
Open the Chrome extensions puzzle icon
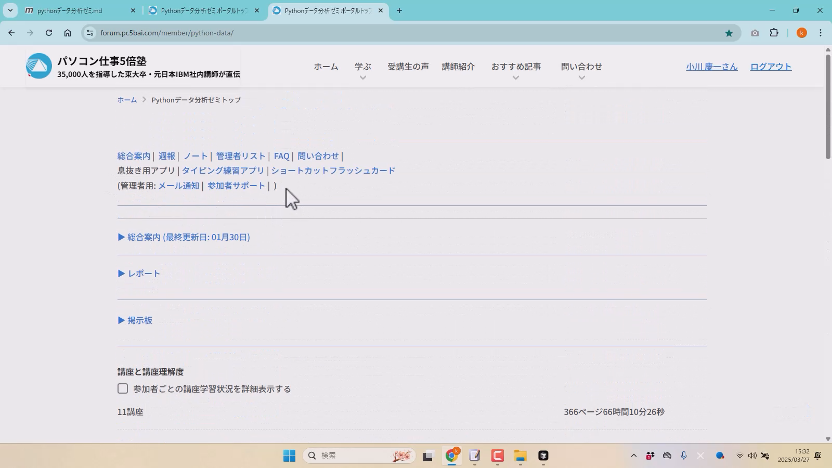(774, 33)
